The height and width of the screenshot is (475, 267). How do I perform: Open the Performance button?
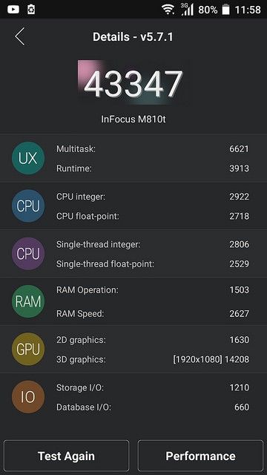pos(200,456)
